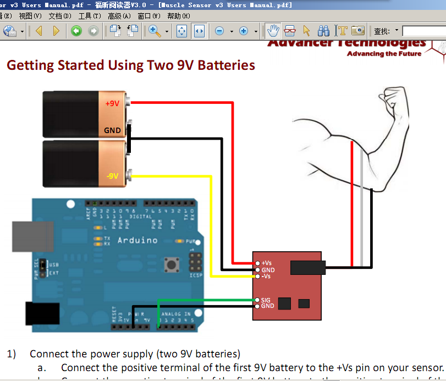Open the 高级(A) menu

point(119,16)
